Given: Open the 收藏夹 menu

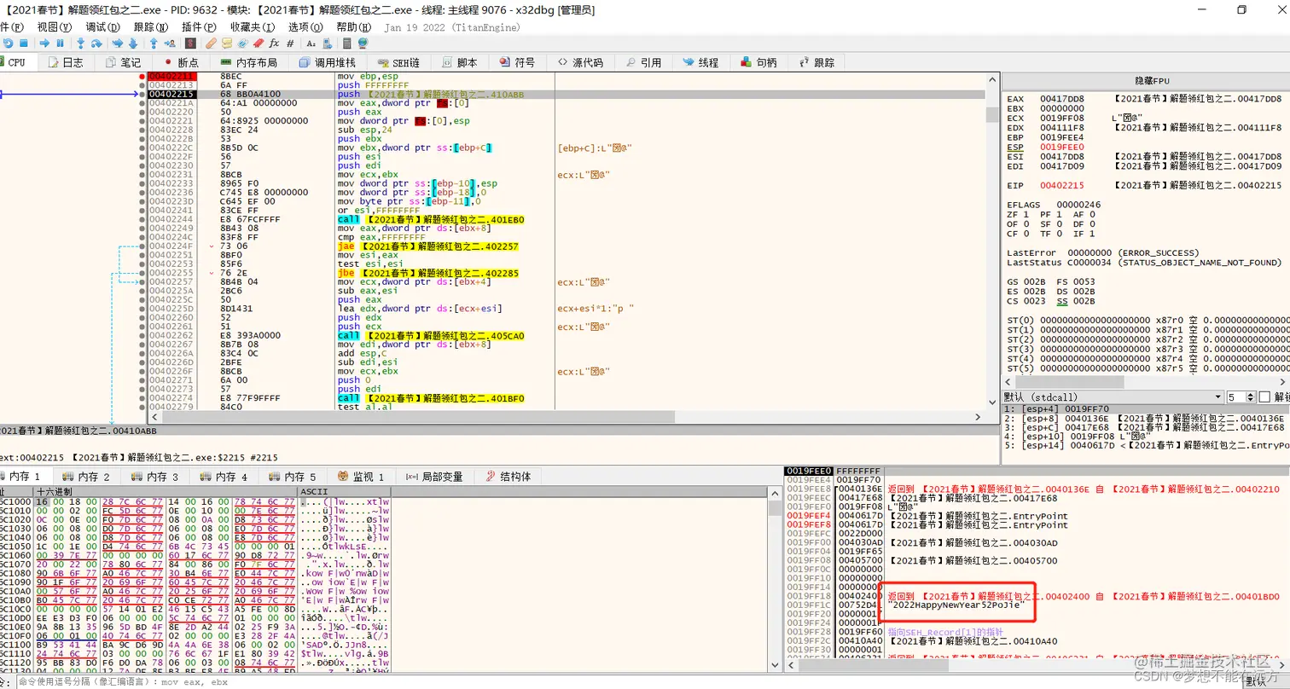Looking at the screenshot, I should 251,26.
